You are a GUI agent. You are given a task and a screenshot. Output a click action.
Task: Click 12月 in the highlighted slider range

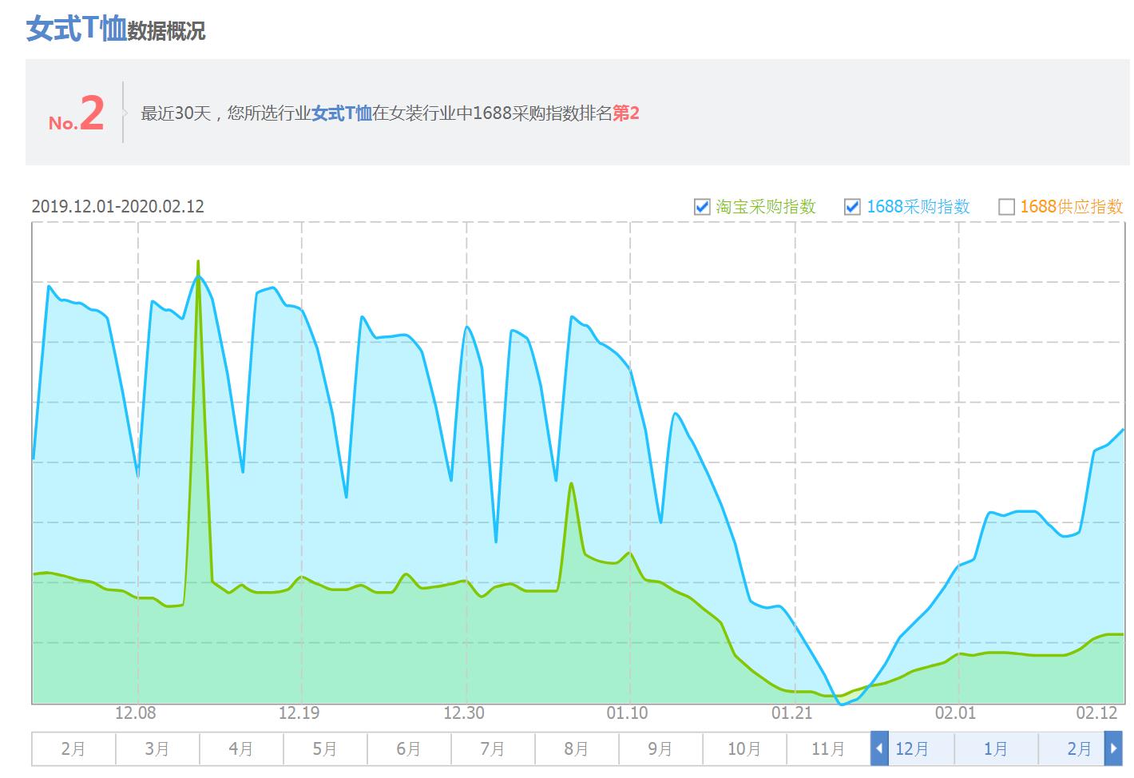click(912, 749)
